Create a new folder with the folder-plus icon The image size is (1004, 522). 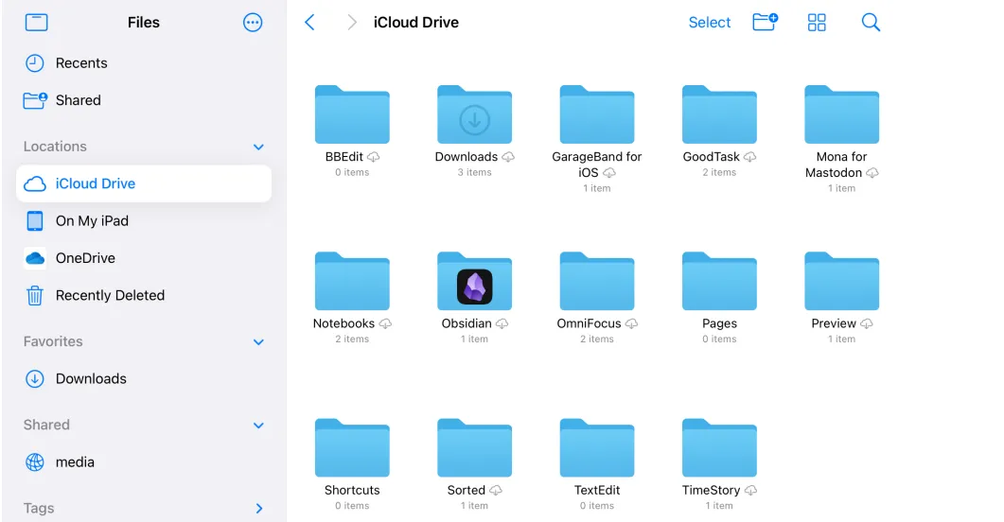pyautogui.click(x=766, y=23)
